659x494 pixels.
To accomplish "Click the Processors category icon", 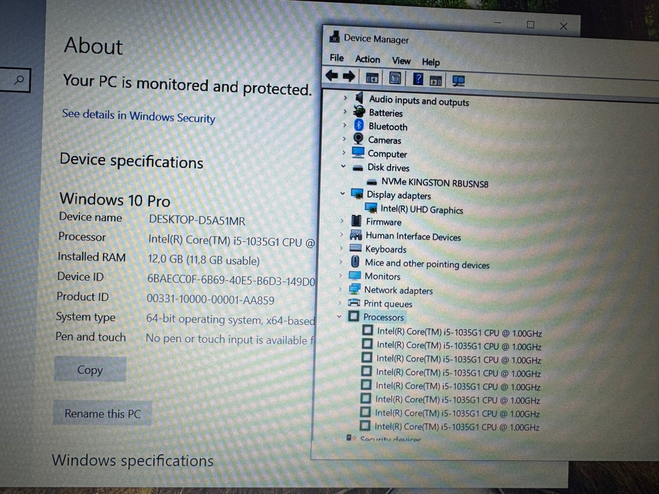I will pyautogui.click(x=353, y=316).
